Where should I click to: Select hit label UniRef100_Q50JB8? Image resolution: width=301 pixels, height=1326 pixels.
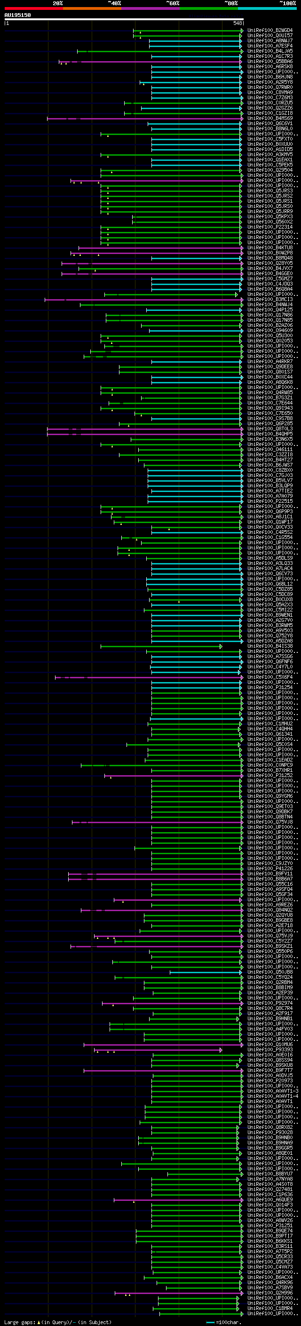pos(270,972)
